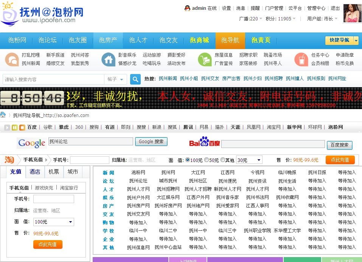Click the orange chat bubble category icon
Viewport: 362px width, 262px height.
[x=12, y=59]
